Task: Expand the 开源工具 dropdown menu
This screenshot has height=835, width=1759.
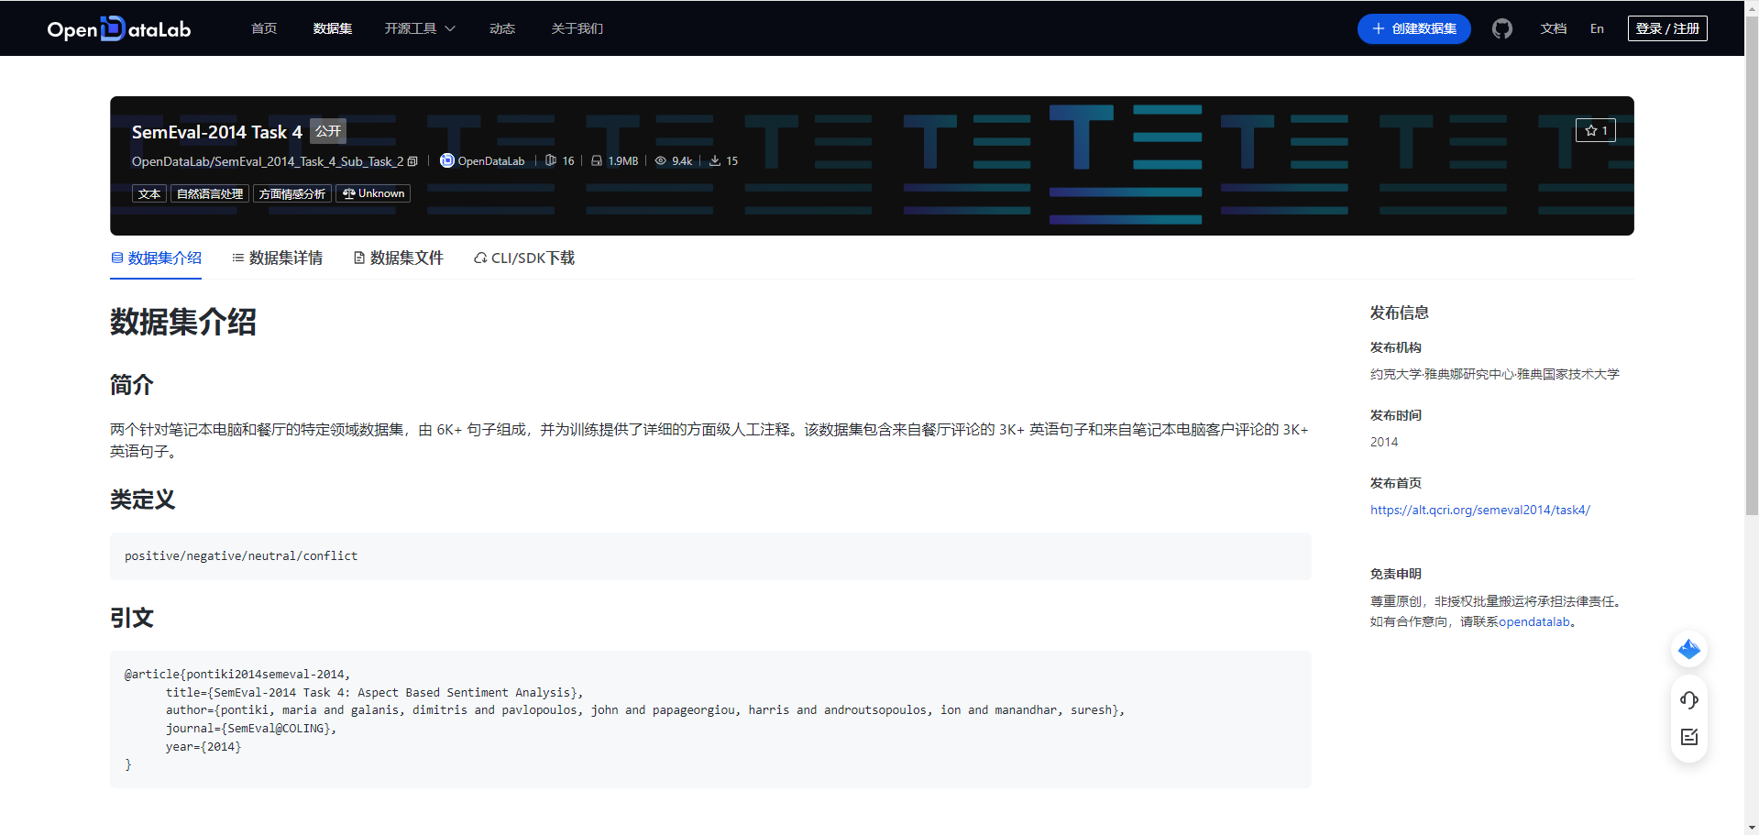Action: click(420, 28)
